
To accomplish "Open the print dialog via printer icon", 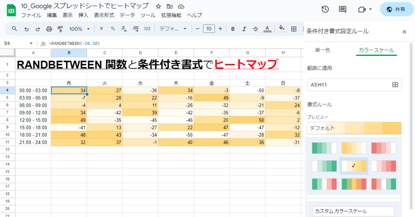I will [48, 29].
